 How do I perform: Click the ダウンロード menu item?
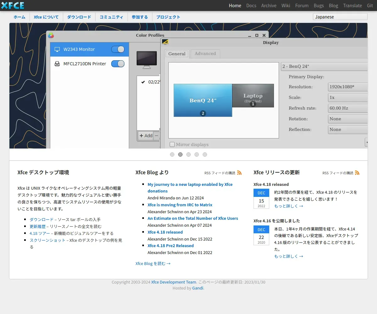tap(79, 17)
